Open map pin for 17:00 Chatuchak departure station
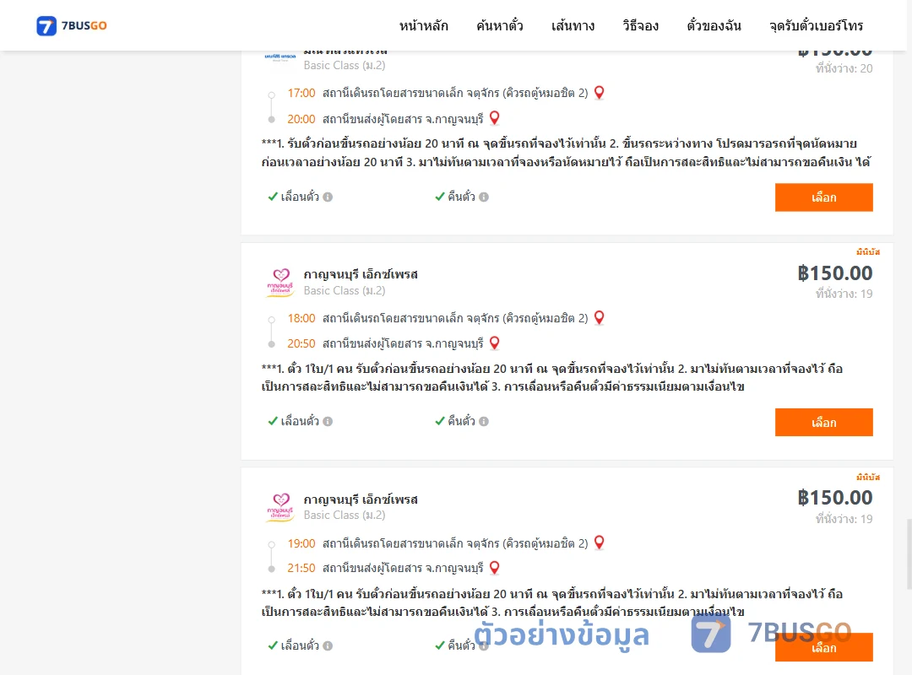This screenshot has height=675, width=912. coord(599,93)
